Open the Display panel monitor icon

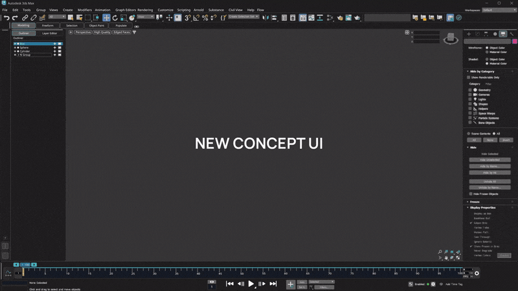coord(503,34)
